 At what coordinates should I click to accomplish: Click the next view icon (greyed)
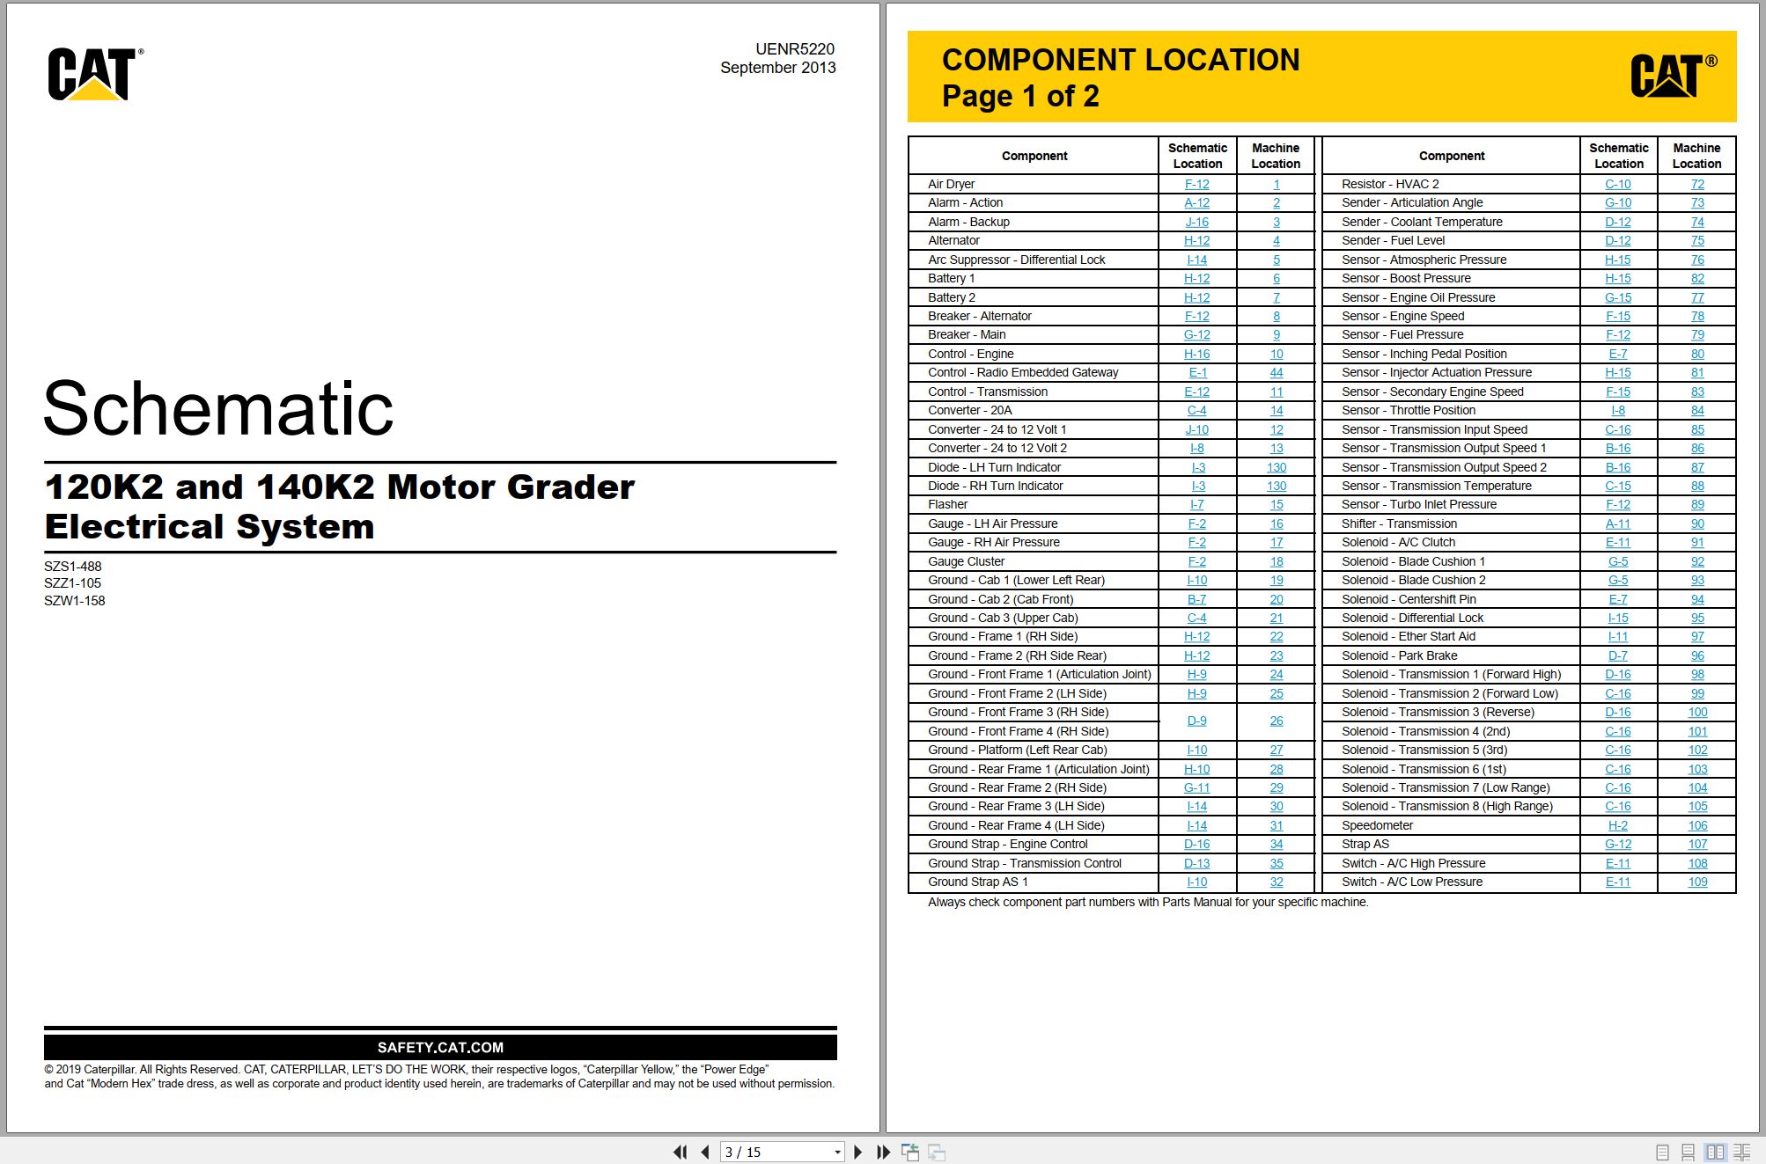pyautogui.click(x=937, y=1152)
